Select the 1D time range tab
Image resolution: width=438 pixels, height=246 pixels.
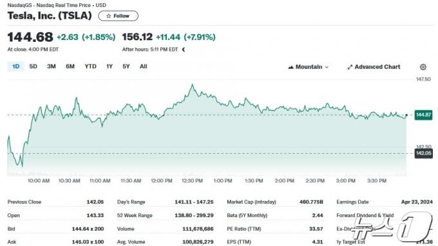tap(15, 66)
